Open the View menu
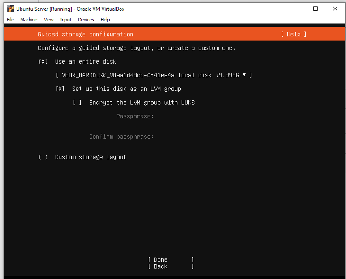The height and width of the screenshot is (279, 346). pos(49,20)
